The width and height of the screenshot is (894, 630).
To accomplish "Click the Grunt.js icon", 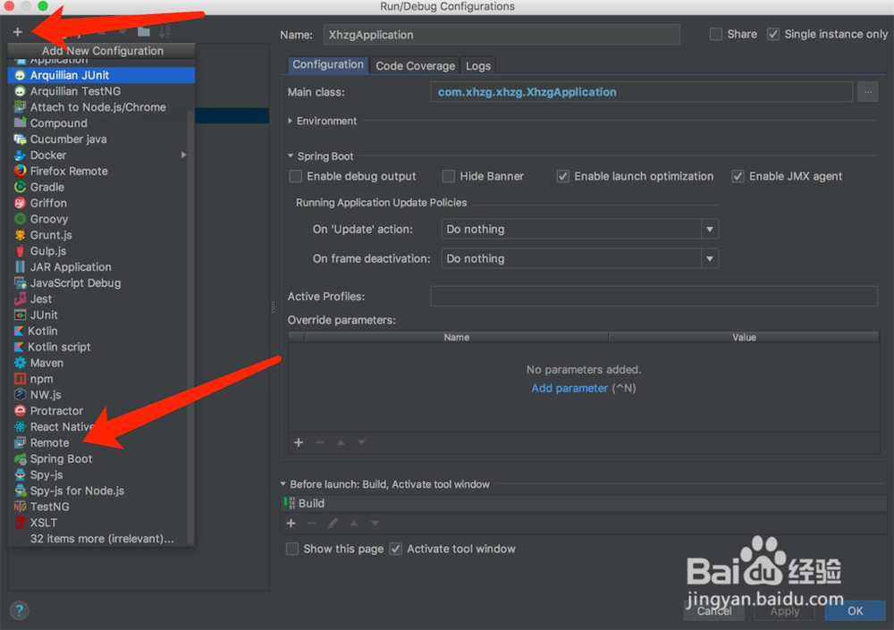I will tap(20, 235).
